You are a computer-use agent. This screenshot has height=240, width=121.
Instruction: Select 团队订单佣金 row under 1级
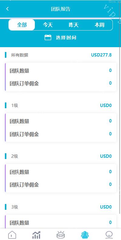(x=61, y=134)
